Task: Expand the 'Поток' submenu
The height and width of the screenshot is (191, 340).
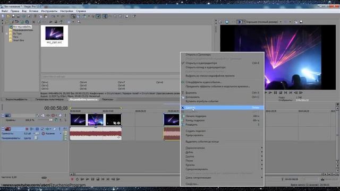Action: 222,161
